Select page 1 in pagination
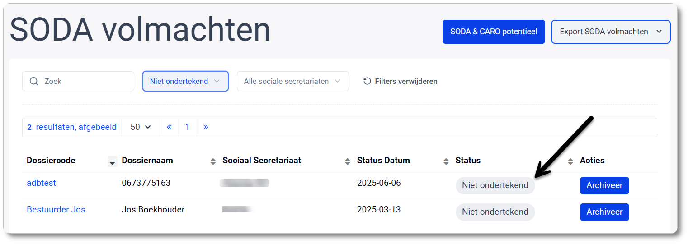688x244 pixels. click(187, 127)
